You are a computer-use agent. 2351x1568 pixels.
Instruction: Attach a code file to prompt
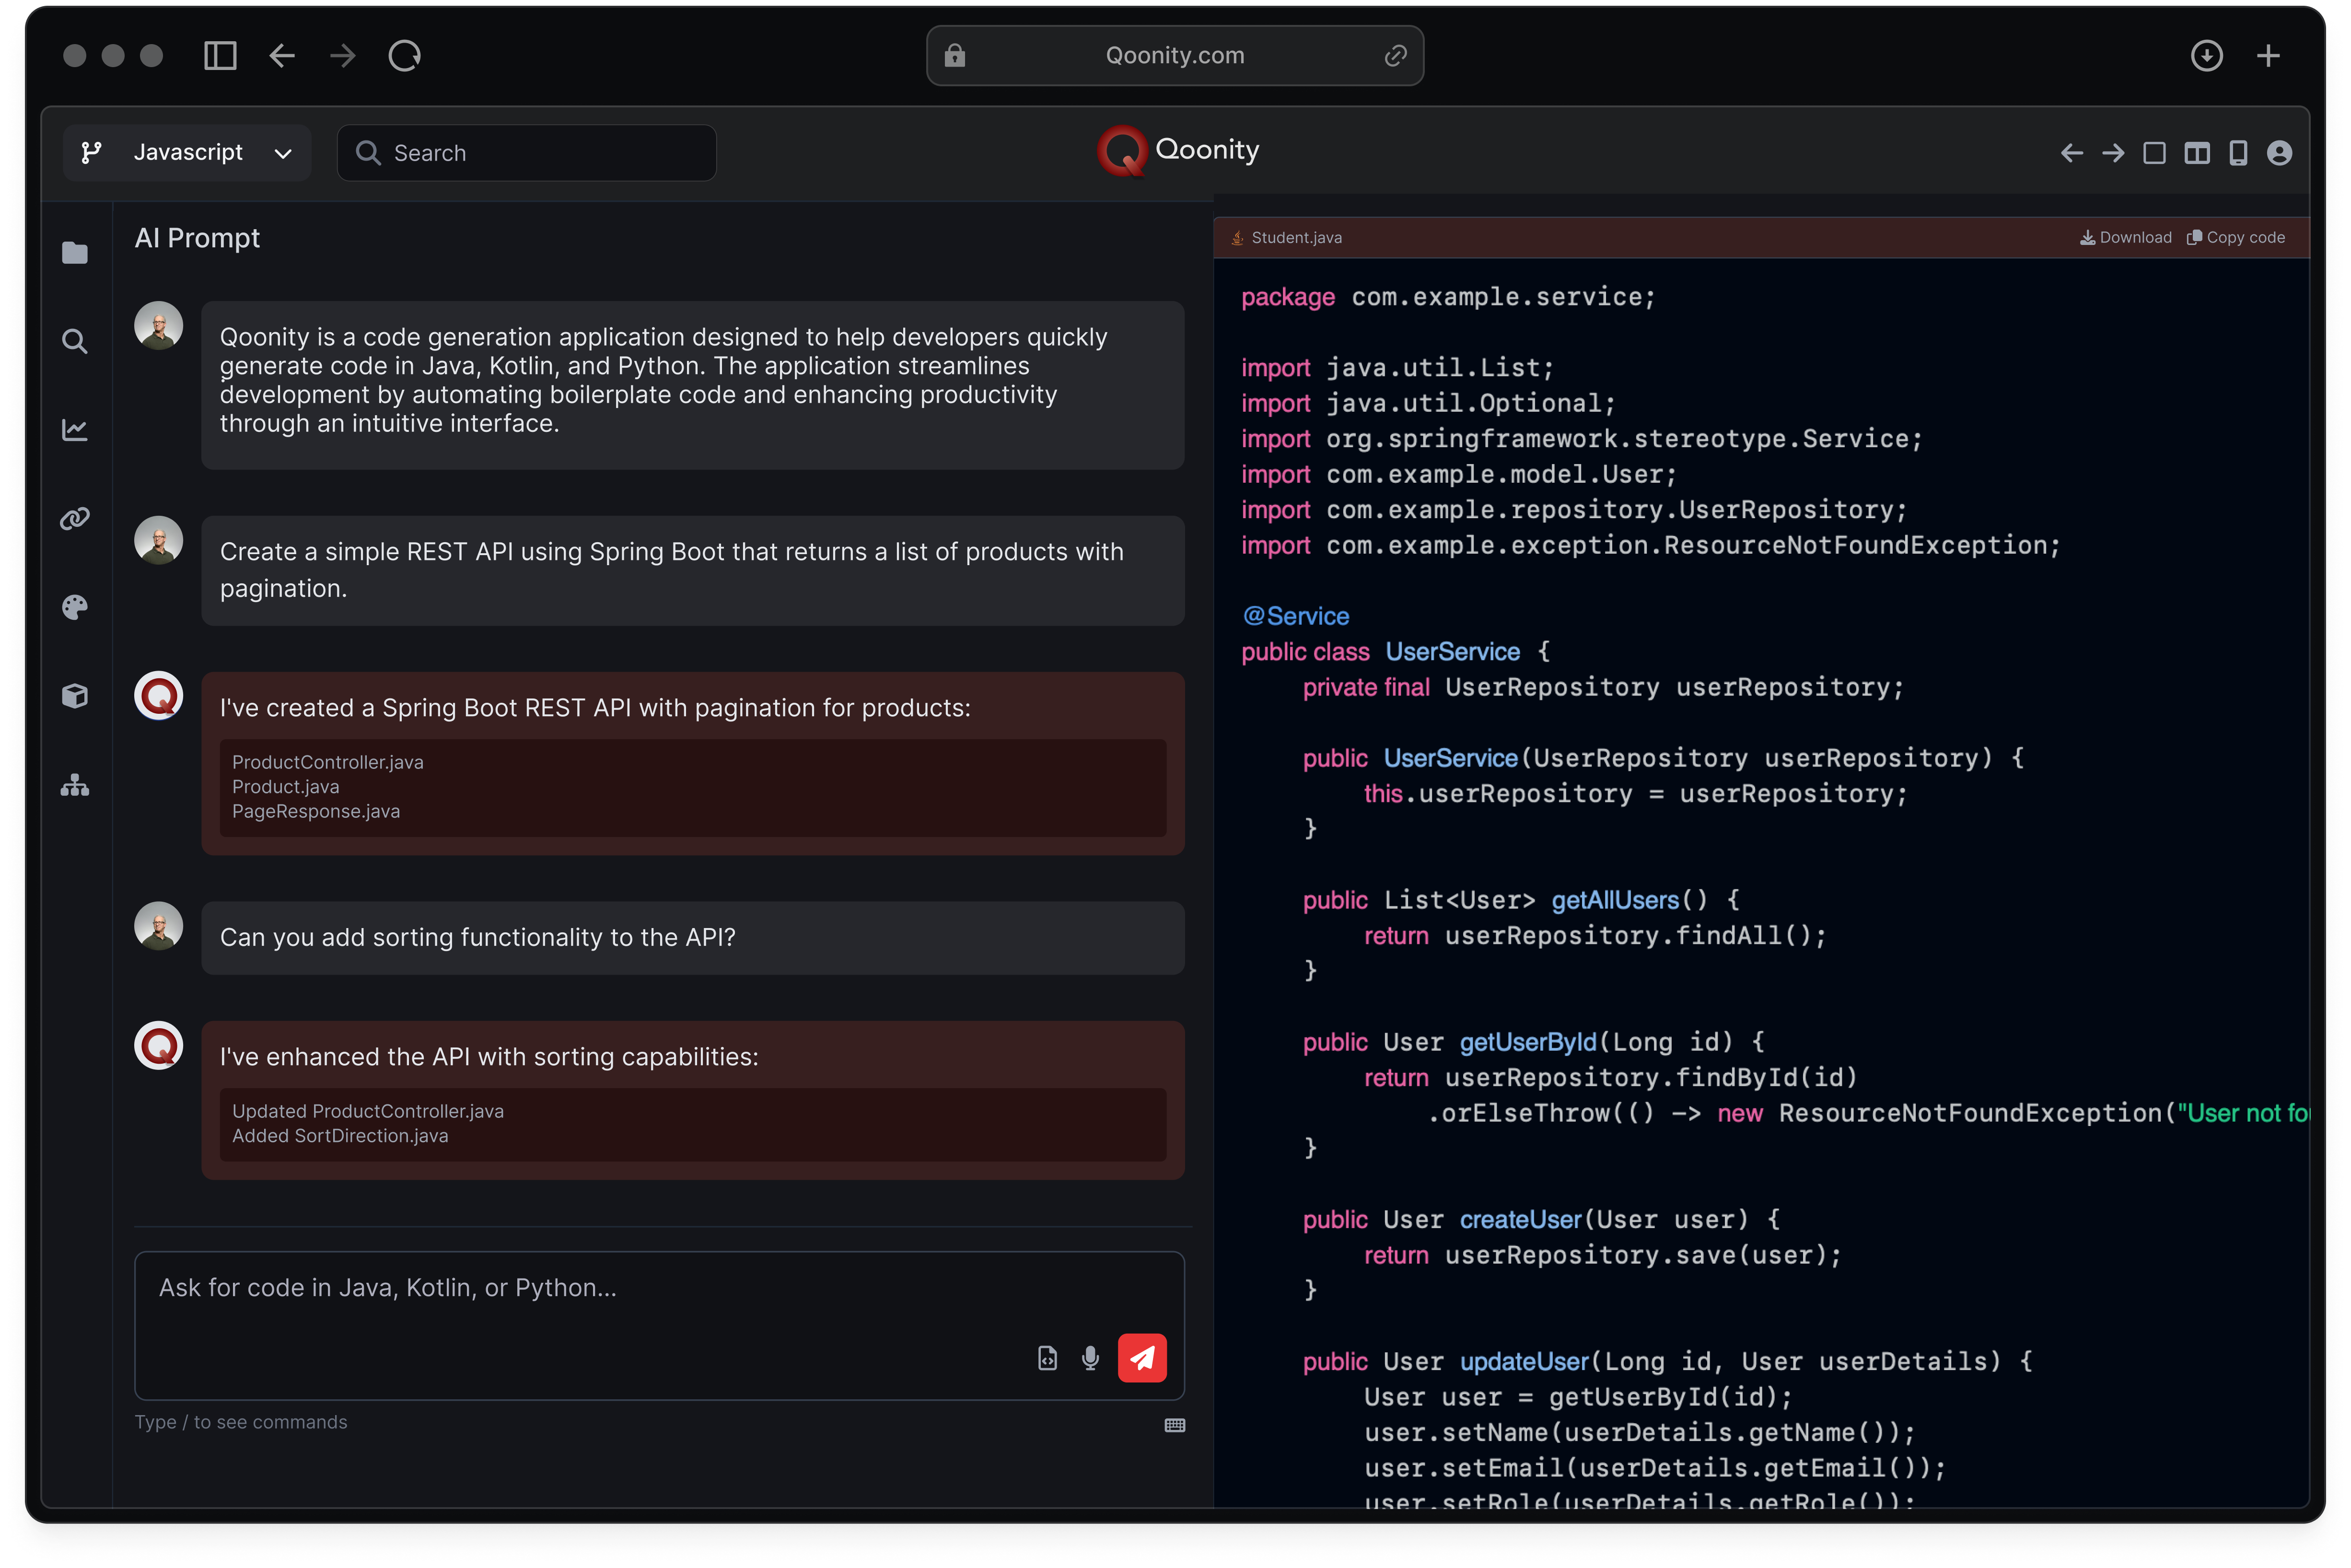click(1047, 1357)
